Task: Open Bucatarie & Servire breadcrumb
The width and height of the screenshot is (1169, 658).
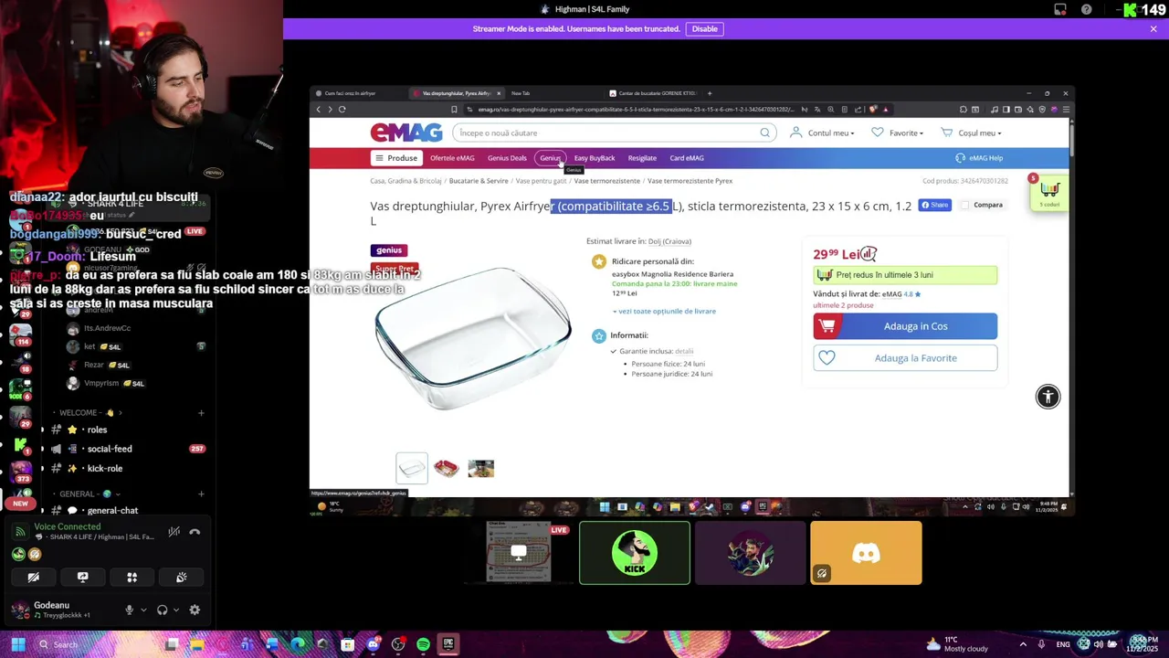Action: click(479, 181)
